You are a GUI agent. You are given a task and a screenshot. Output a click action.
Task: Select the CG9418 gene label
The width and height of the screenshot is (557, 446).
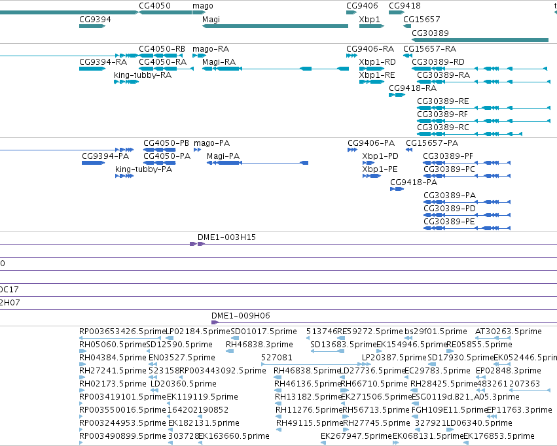point(404,6)
